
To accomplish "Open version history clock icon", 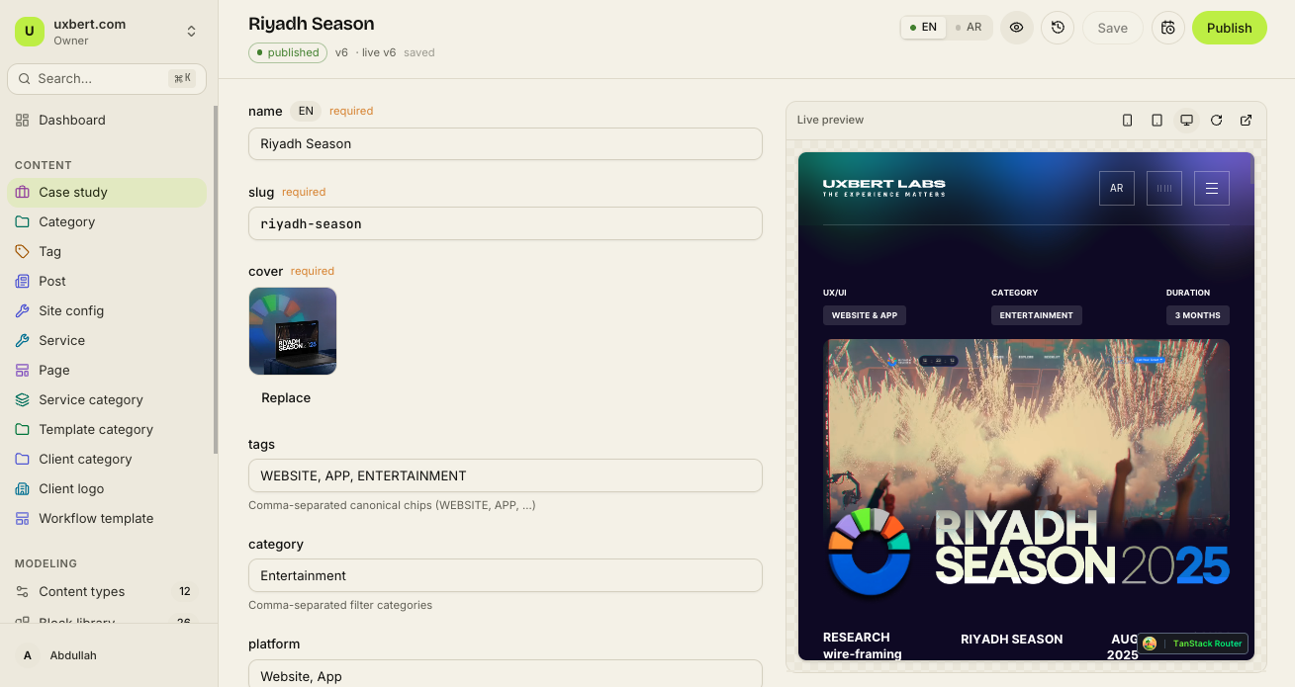I will 1058,28.
